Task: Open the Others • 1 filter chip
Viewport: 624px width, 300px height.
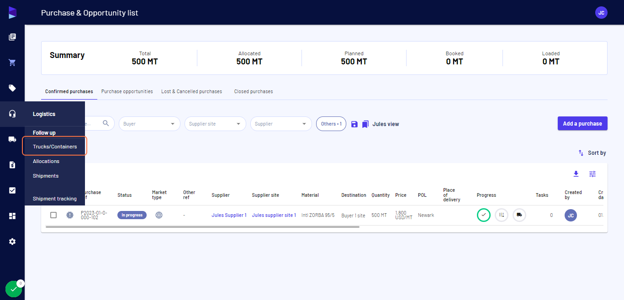Action: (331, 124)
